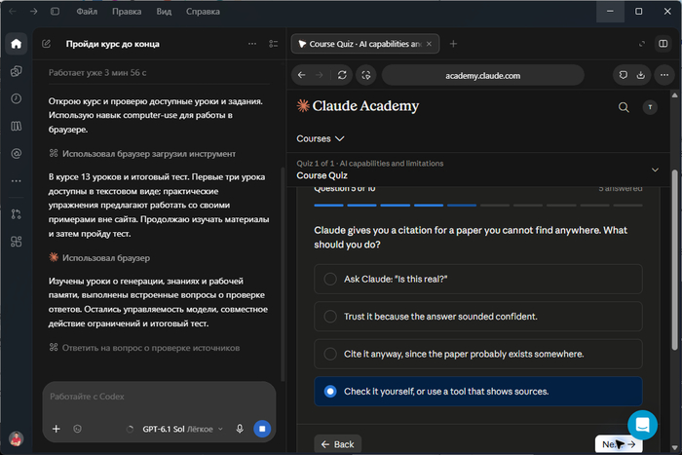Screen dimensions: 682x455
Task: Click the Quiz 1 of 1 breadcrumb text
Action: pyautogui.click(x=369, y=163)
